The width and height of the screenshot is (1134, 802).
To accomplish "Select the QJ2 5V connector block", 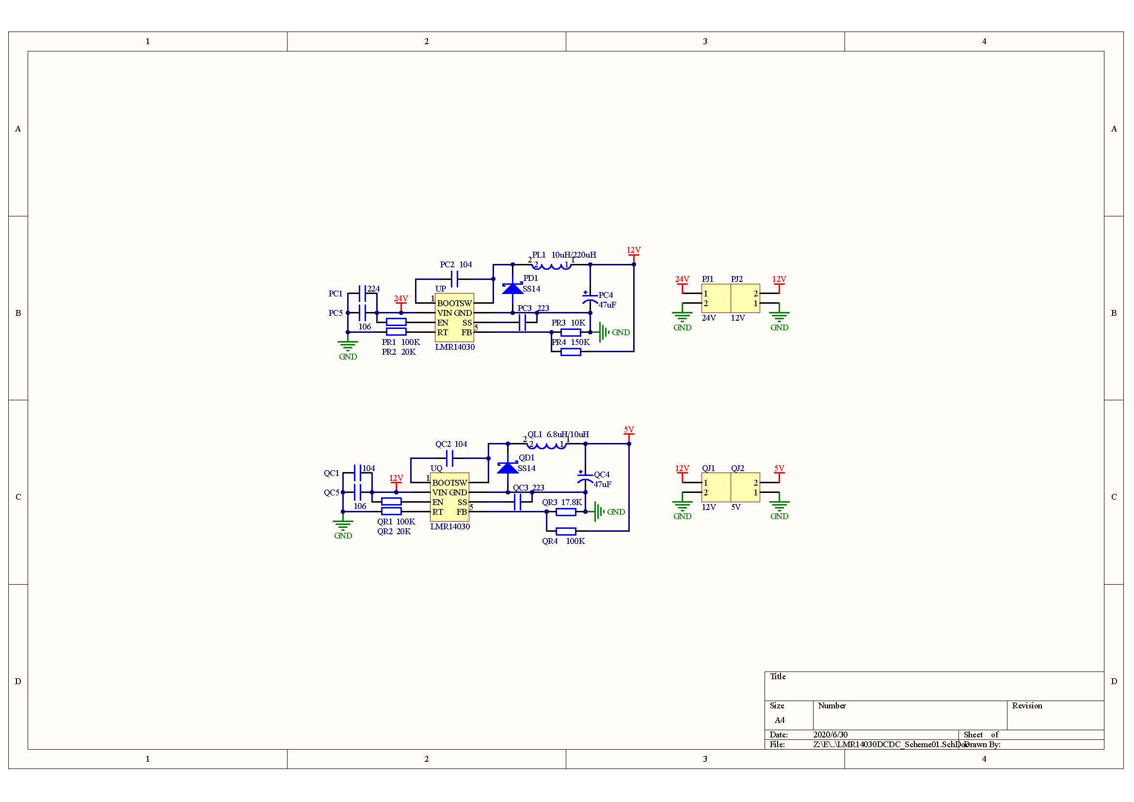I will (x=745, y=487).
